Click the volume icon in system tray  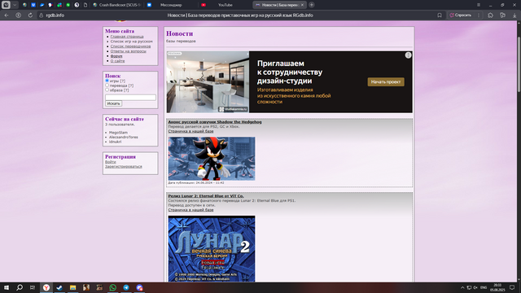coord(475,287)
